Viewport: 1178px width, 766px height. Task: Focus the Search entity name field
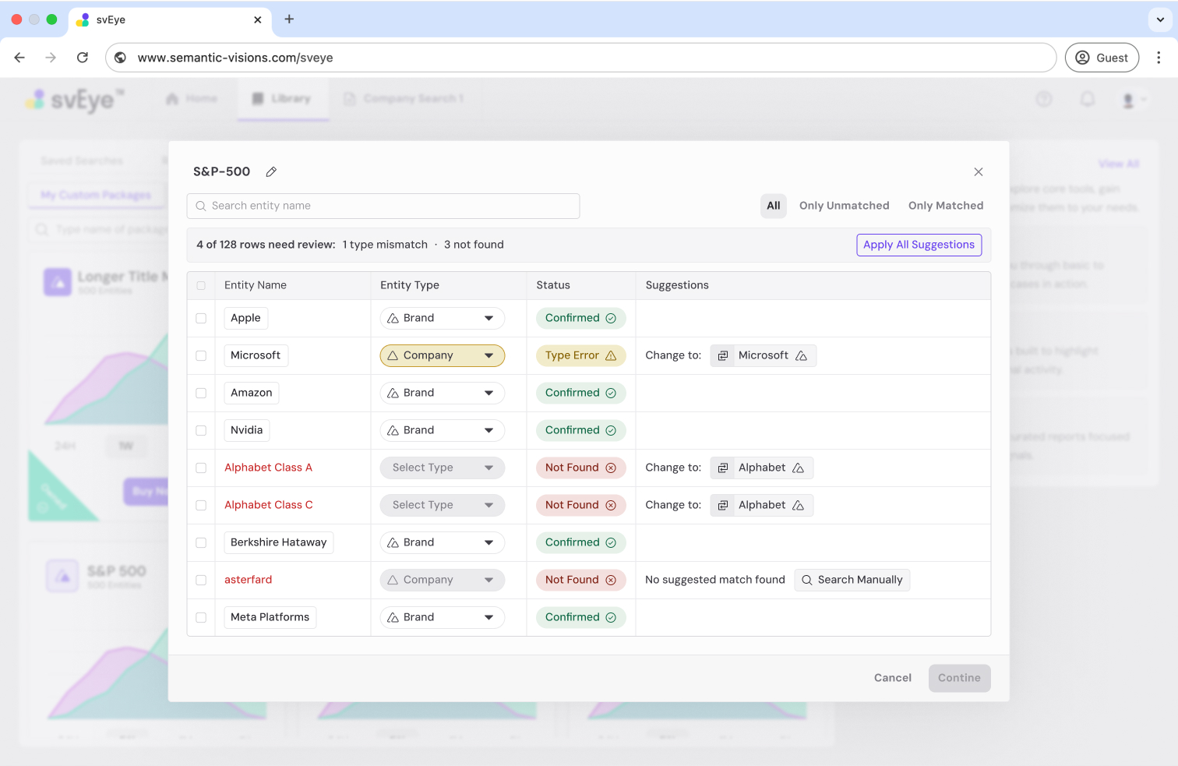(x=383, y=206)
